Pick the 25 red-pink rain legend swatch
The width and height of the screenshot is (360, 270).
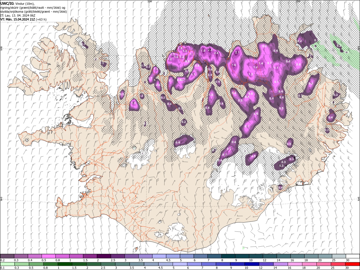click(339, 264)
